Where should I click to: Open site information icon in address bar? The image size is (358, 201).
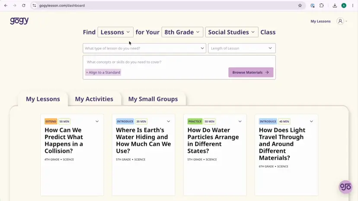click(x=34, y=6)
